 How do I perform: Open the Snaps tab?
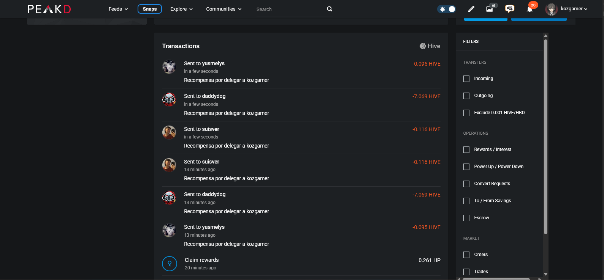tap(150, 9)
